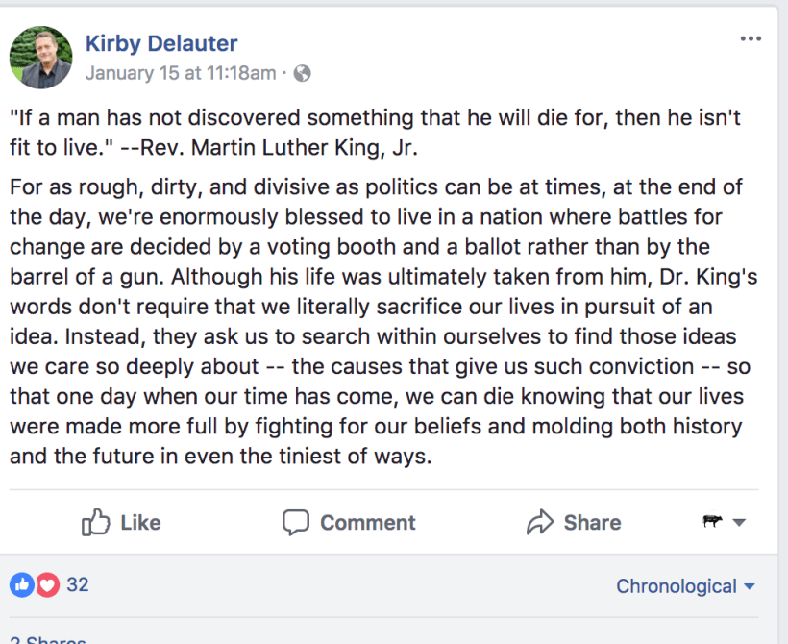Click the 'Comment' text label

click(367, 523)
